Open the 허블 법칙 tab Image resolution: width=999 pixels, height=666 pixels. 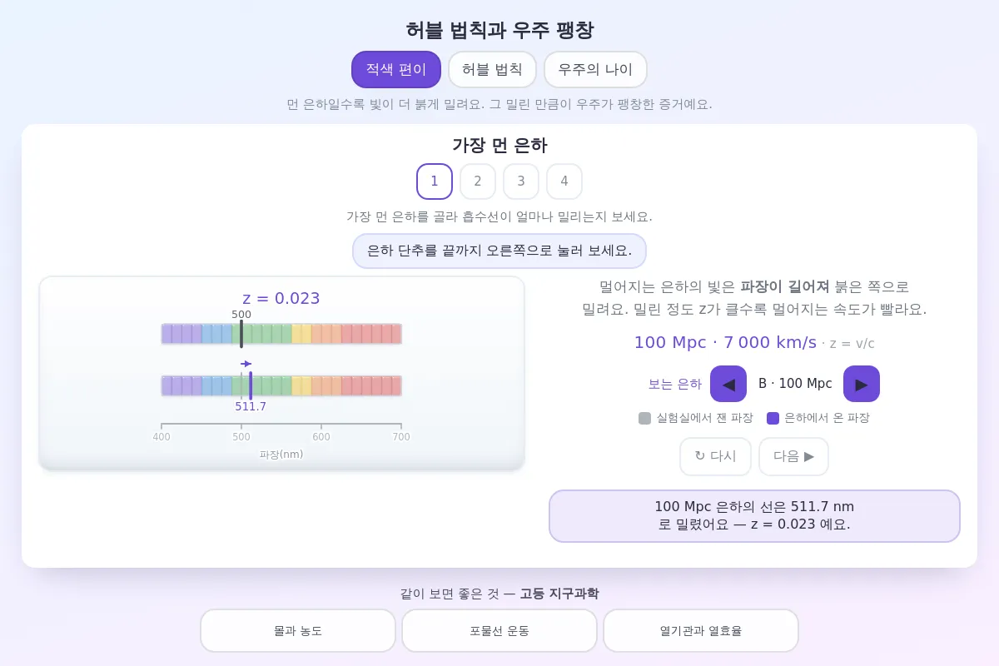[492, 69]
